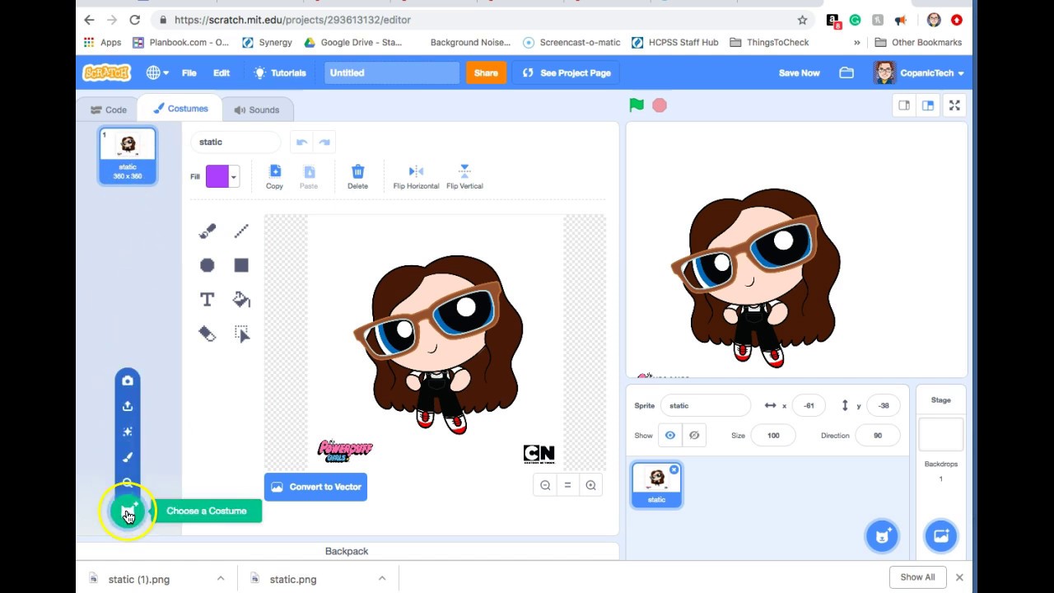Flip the costume horizontally

tap(416, 176)
